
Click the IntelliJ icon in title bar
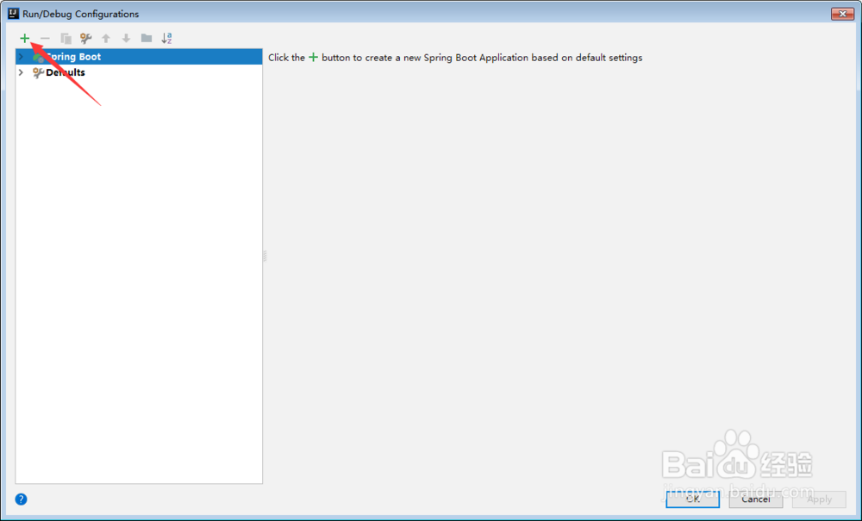click(x=13, y=13)
